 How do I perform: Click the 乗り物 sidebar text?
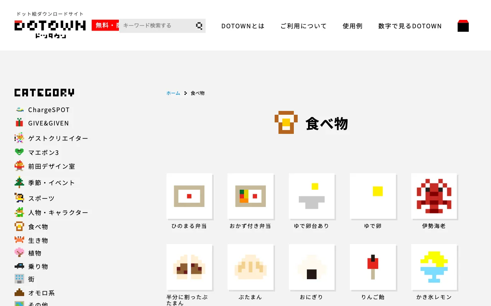coord(38,266)
